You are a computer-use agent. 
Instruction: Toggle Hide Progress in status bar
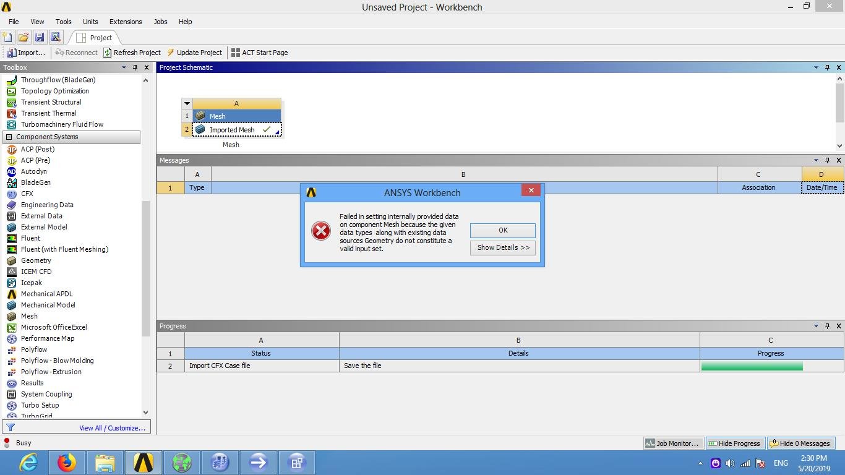(734, 443)
